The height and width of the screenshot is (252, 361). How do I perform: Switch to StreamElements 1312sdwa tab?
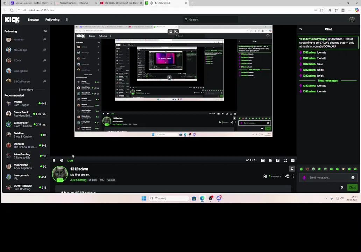tap(76, 3)
